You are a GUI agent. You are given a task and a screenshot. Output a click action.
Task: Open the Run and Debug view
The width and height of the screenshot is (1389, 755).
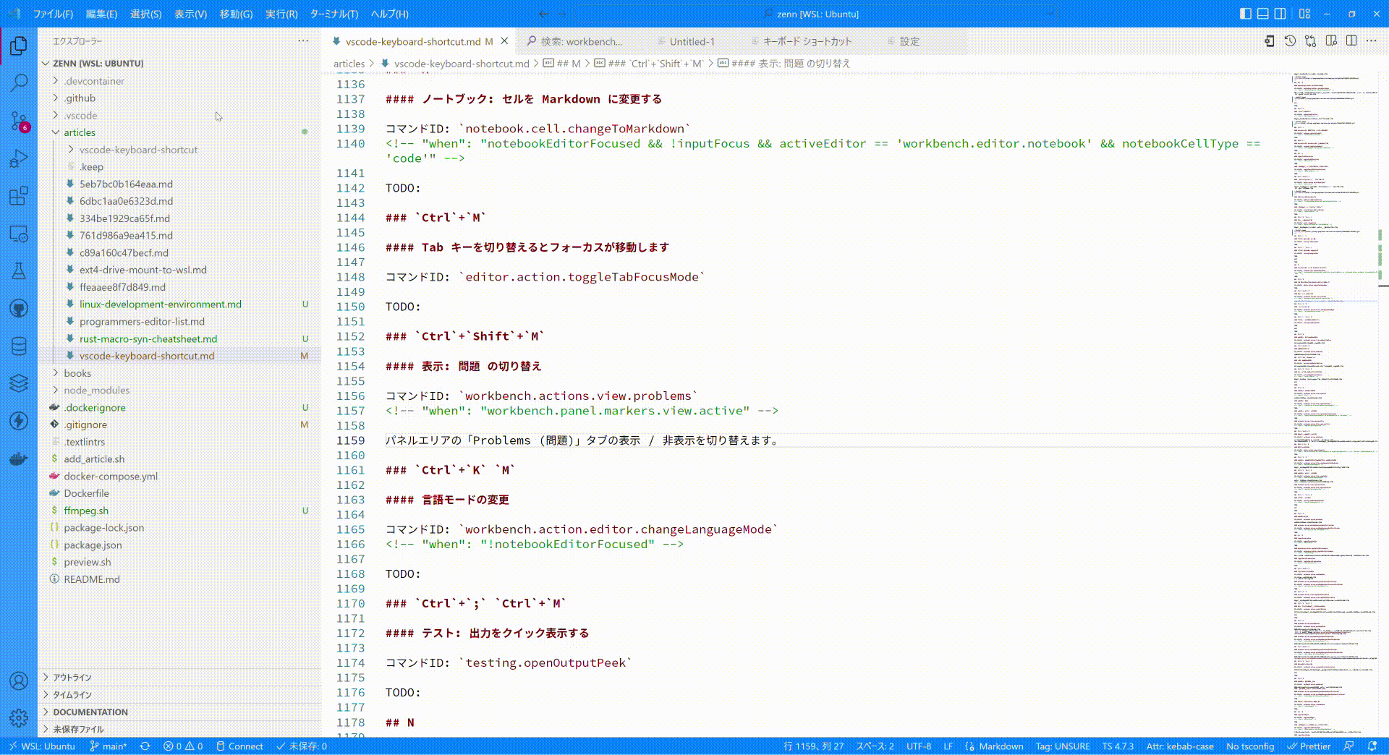click(19, 158)
